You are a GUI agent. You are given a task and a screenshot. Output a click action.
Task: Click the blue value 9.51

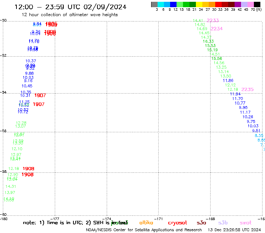(256, 131)
